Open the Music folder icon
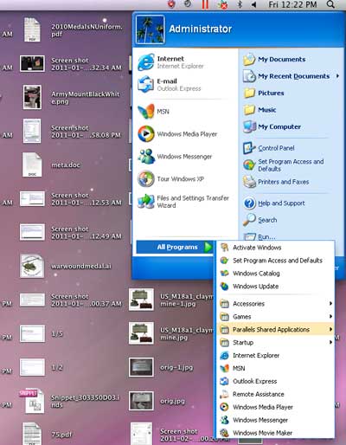Image resolution: width=346 pixels, height=445 pixels. pos(249,110)
